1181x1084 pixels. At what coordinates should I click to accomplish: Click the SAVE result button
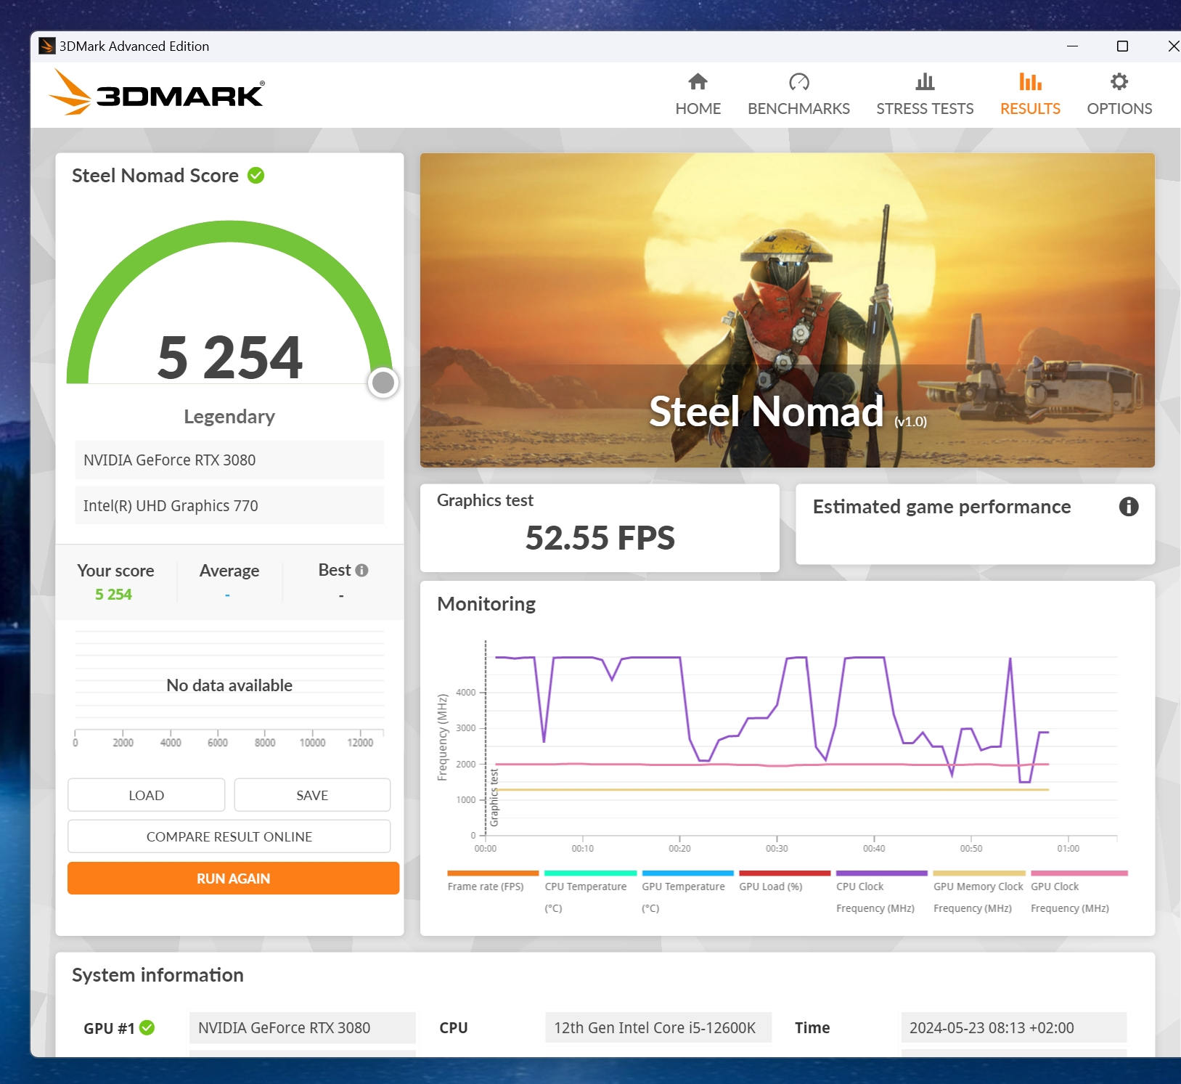pyautogui.click(x=312, y=795)
